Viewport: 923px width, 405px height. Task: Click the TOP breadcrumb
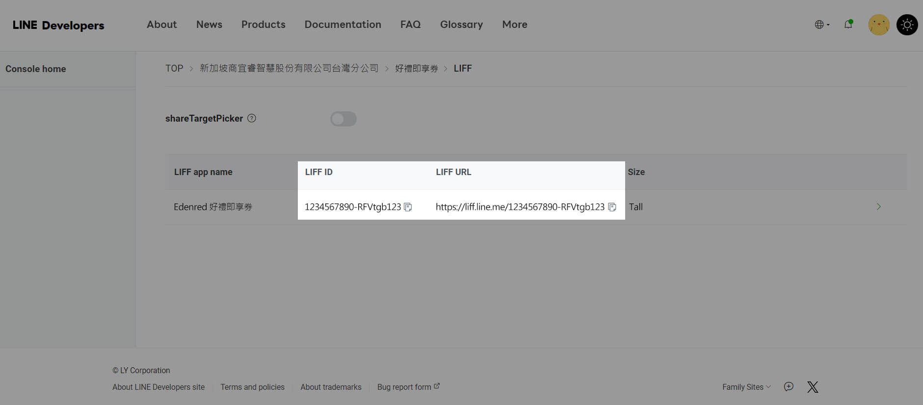pos(174,68)
